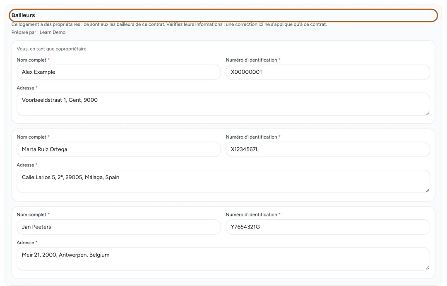Select the 'Préparé par : Learn Demo' line
Image resolution: width=447 pixels, height=286 pixels.
click(x=38, y=33)
